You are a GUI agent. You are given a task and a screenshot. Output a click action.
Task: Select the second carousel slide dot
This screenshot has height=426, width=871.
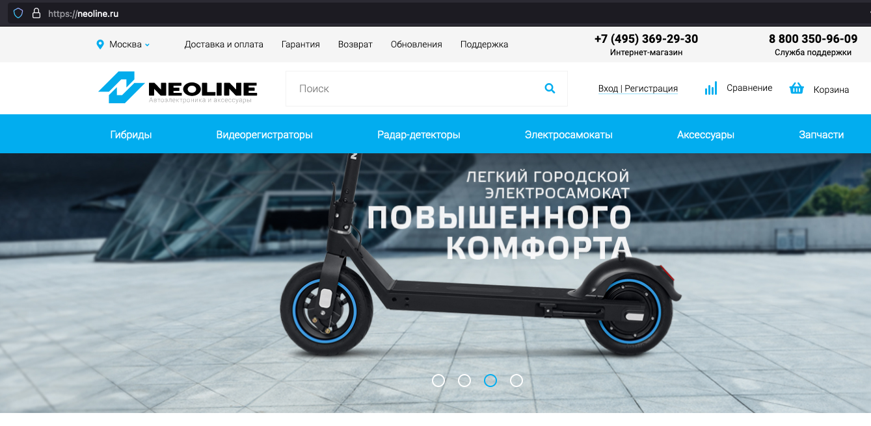464,381
